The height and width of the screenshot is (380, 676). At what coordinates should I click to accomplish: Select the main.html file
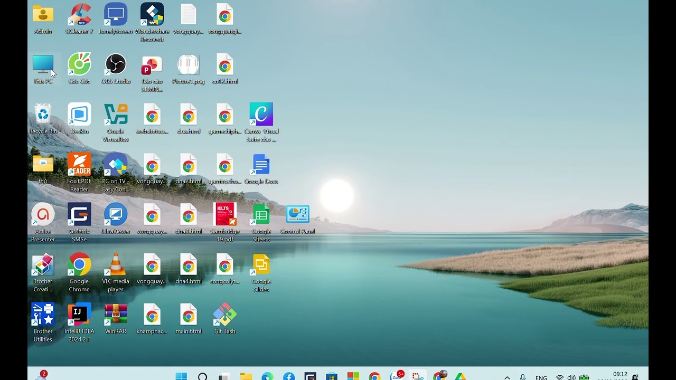click(x=189, y=319)
